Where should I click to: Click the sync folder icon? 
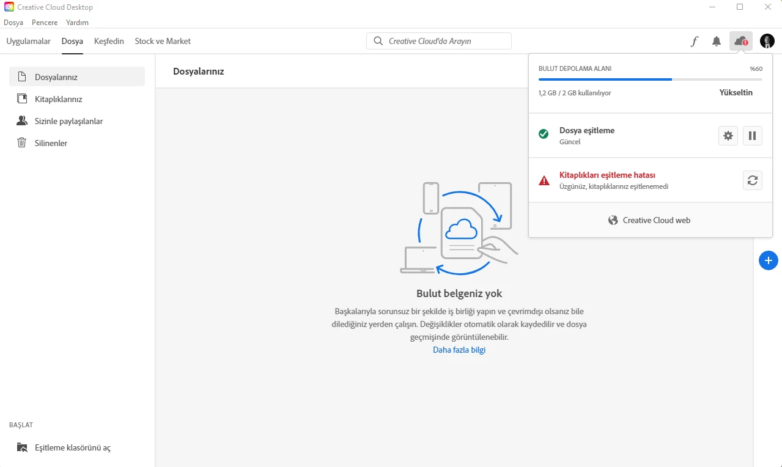coord(22,447)
